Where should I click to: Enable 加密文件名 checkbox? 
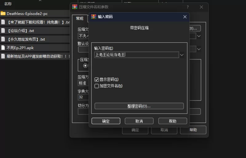[x=97, y=86]
